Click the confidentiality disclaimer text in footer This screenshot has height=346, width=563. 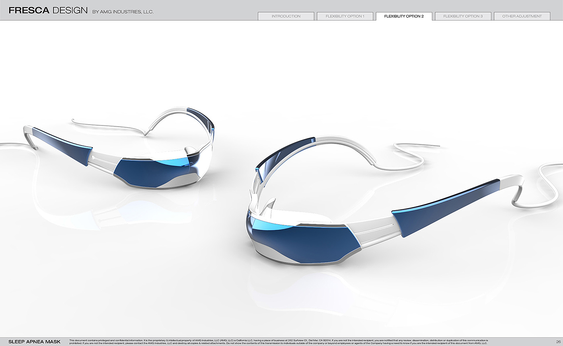[278, 342]
